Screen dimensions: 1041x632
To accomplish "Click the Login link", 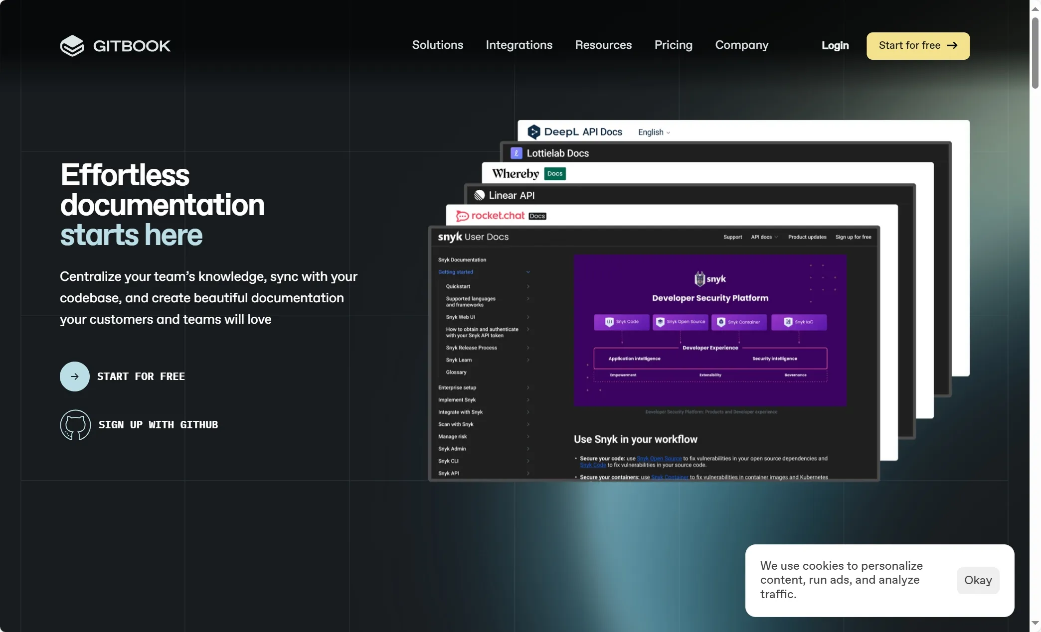I will [835, 46].
